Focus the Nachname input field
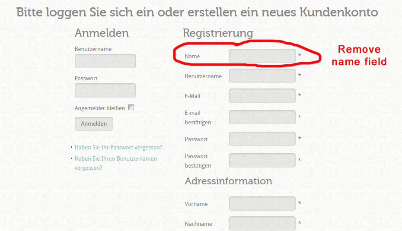 tap(262, 224)
